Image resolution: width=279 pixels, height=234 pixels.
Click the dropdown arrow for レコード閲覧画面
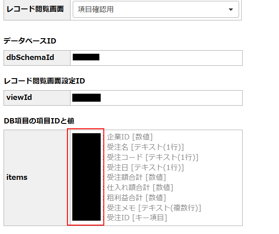click(231, 10)
